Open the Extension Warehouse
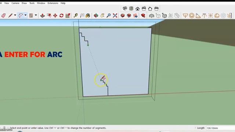 129,15
